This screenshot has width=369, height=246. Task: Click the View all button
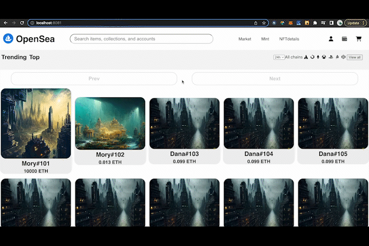pos(355,57)
